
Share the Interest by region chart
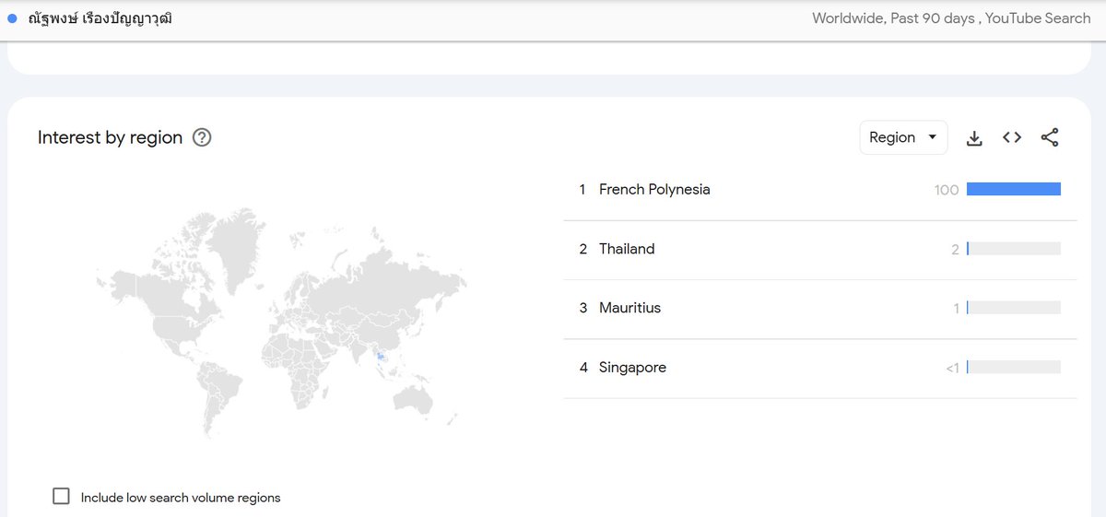click(x=1050, y=137)
